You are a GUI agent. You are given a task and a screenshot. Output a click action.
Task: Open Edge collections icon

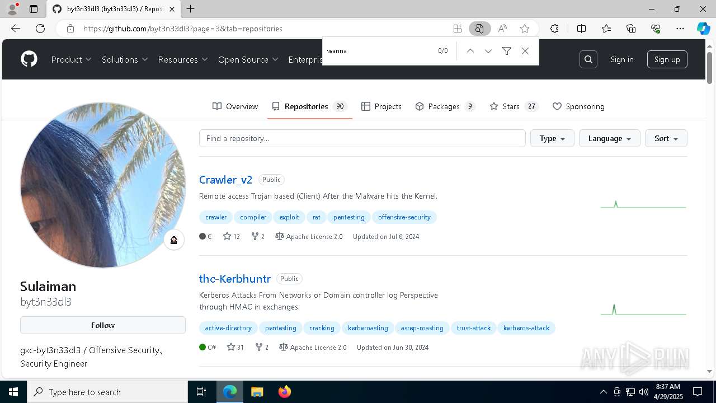click(631, 29)
